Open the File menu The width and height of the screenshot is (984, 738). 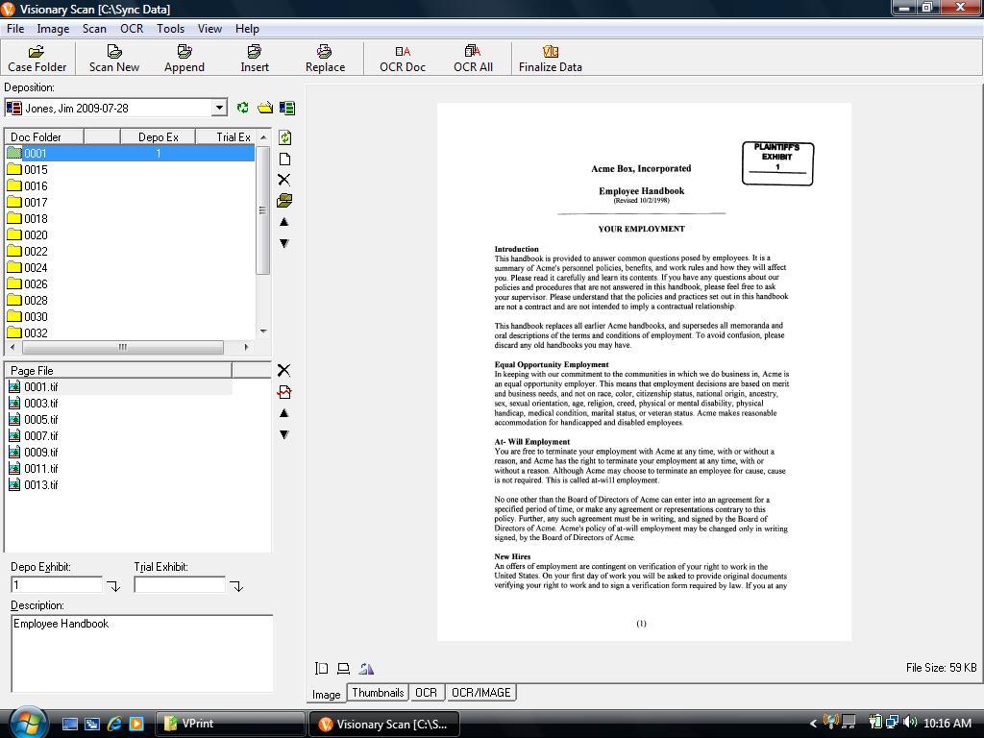pyautogui.click(x=15, y=29)
